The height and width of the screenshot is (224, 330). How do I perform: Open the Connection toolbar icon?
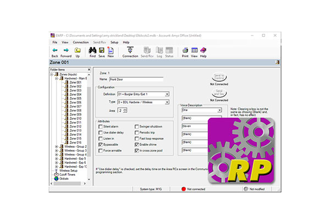coord(130,50)
